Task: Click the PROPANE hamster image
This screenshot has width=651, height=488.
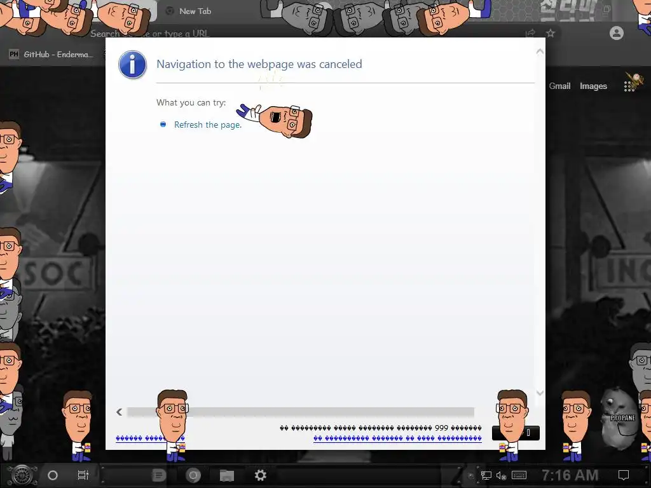Action: coord(619,418)
